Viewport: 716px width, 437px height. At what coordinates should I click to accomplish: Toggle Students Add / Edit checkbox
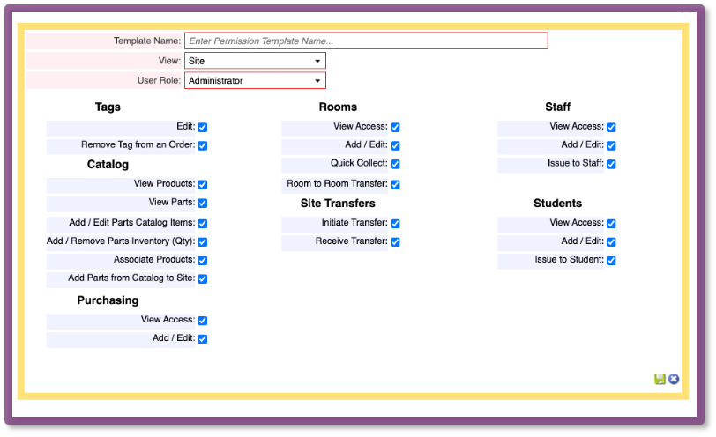611,241
